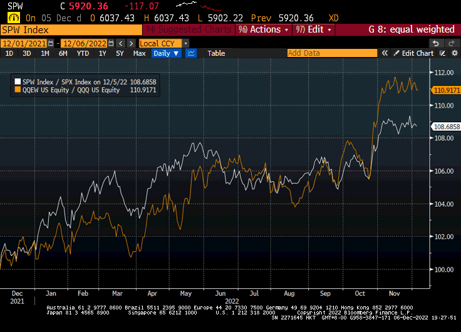The width and height of the screenshot is (461, 332).
Task: Collapse panel with double left chevron icon
Action: click(385, 53)
